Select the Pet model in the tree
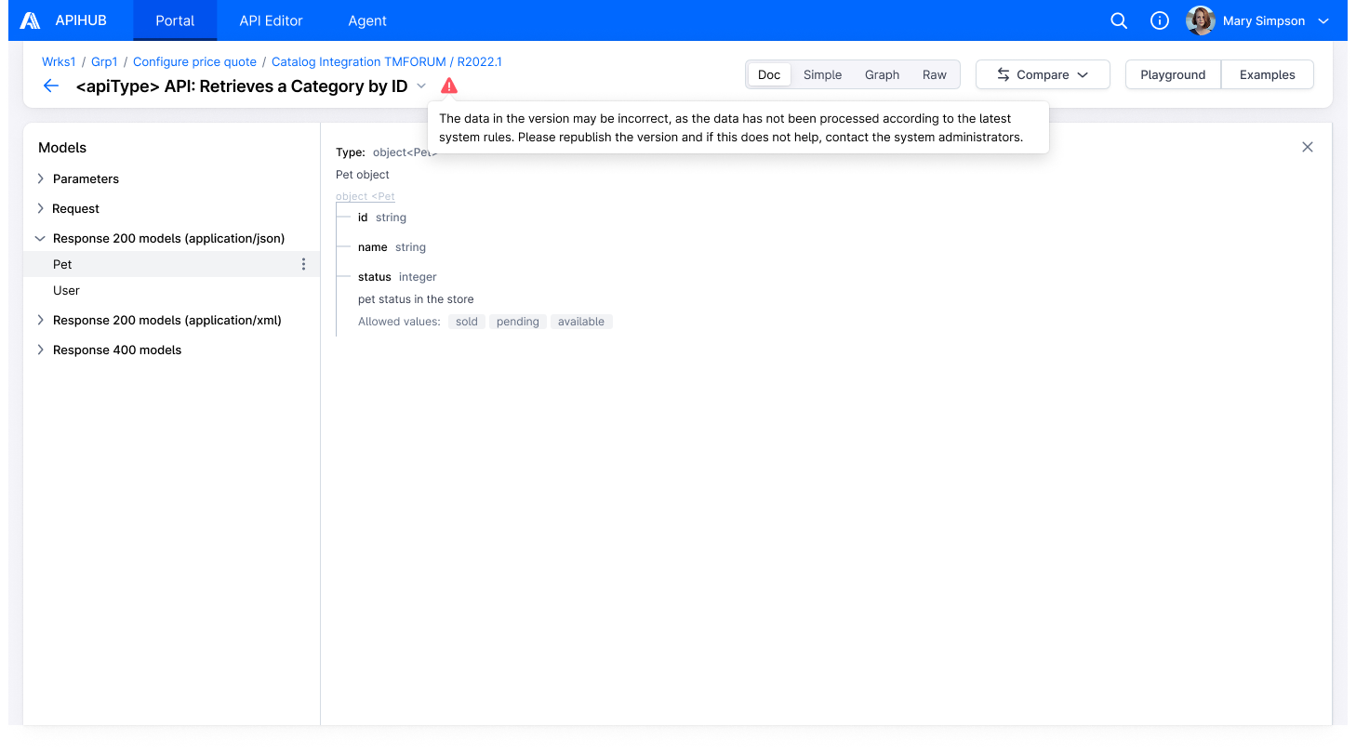1356x753 pixels. [x=171, y=264]
